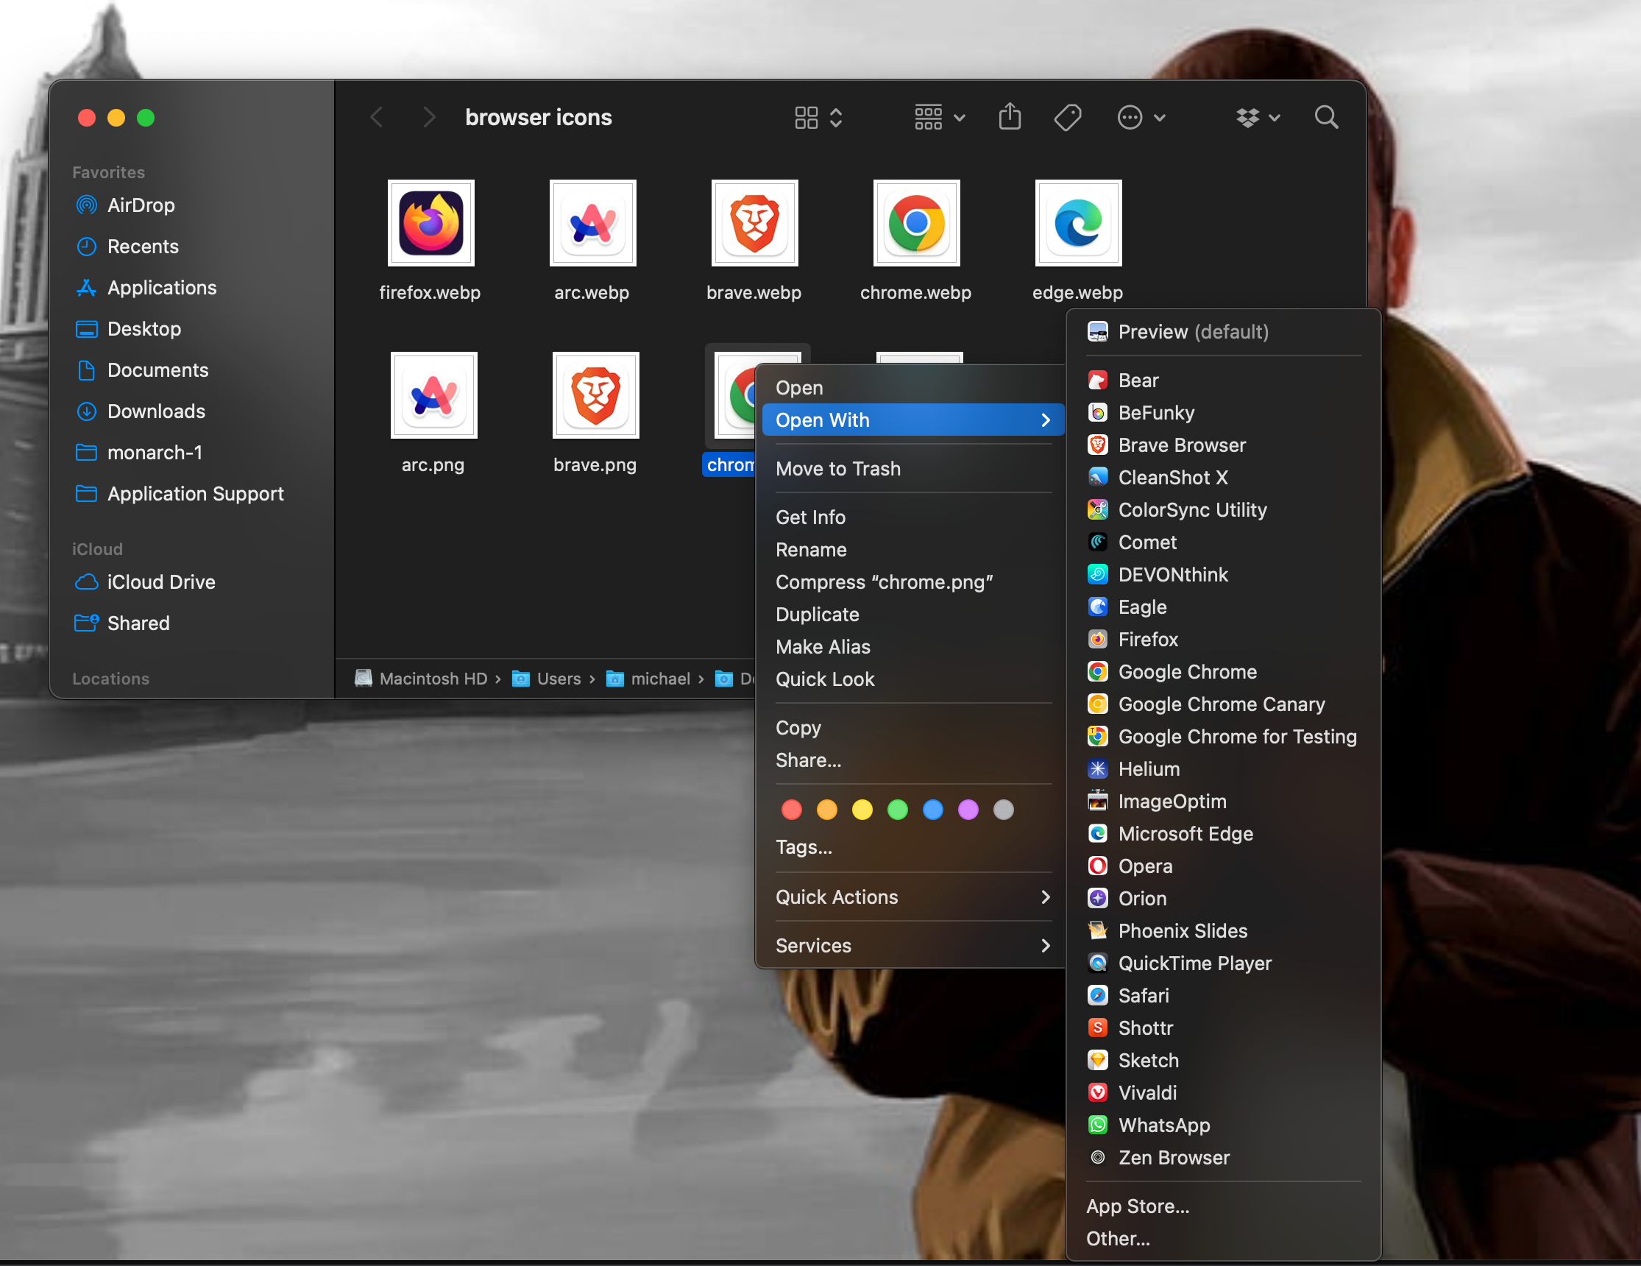Choose Firefox from Open With list
1641x1266 pixels.
[1147, 640]
